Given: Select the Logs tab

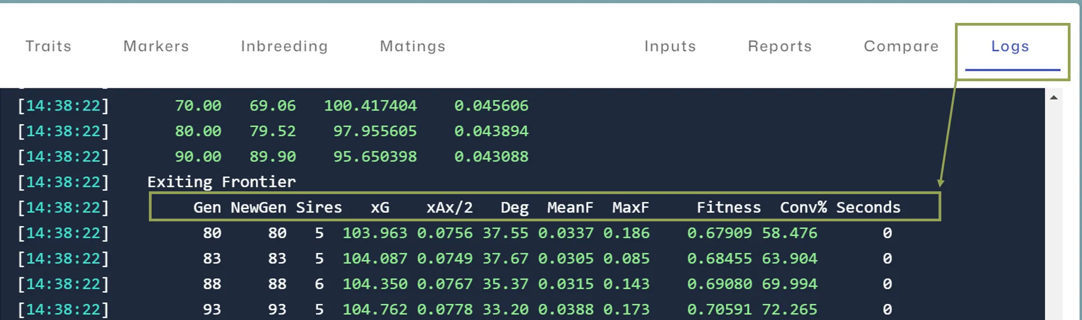Looking at the screenshot, I should coord(1011,46).
